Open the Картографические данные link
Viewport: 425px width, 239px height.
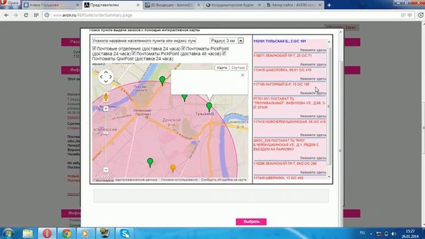[x=136, y=180]
